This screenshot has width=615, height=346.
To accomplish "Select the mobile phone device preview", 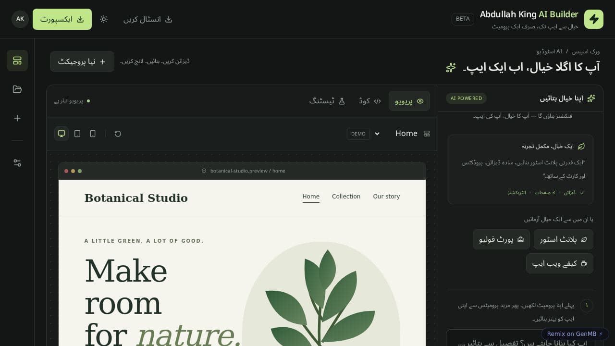I will click(x=93, y=134).
